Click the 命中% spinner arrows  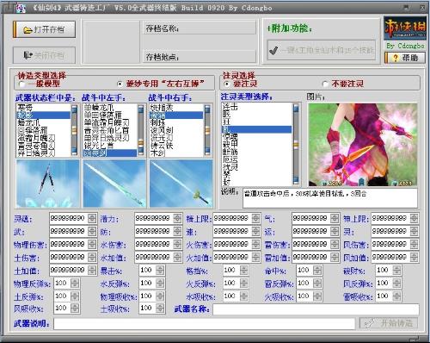[x=317, y=271]
